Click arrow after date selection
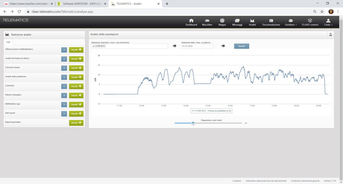 (223, 46)
